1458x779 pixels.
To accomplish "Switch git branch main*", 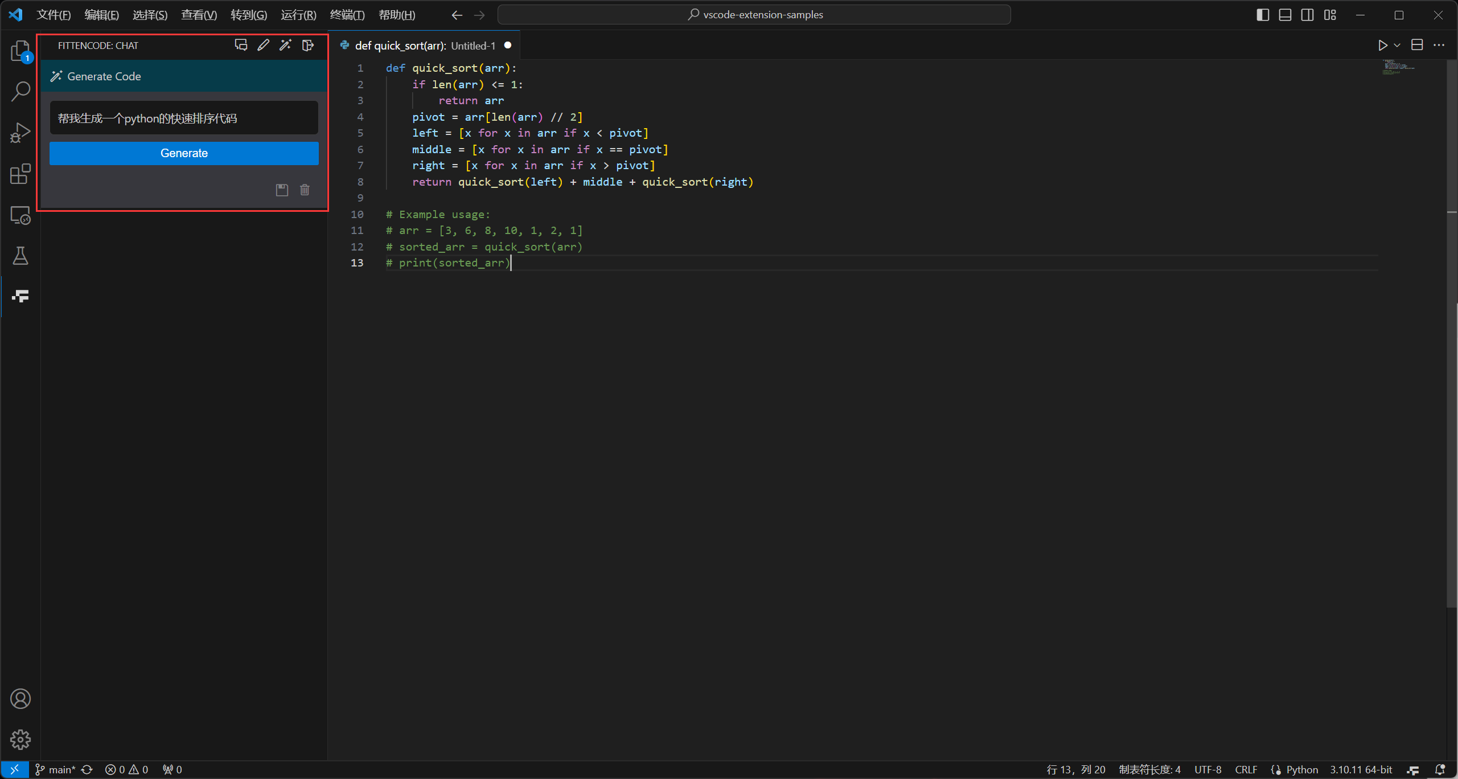I will click(x=55, y=770).
